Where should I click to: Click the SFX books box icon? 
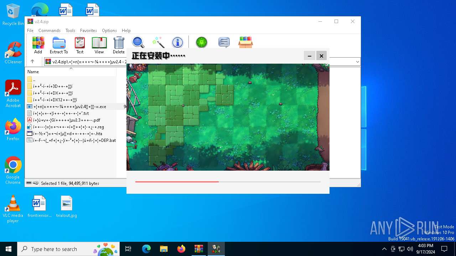(x=245, y=42)
